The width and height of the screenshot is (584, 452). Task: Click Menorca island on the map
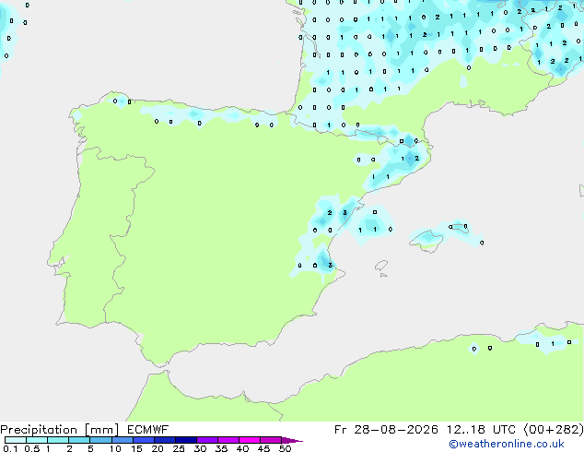460,228
